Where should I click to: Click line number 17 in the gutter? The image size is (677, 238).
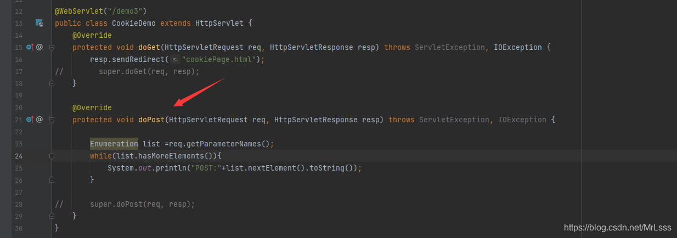coord(19,71)
